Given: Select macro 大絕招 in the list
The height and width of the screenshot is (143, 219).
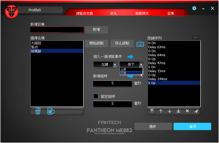Looking at the screenshot, I should [x=57, y=43].
